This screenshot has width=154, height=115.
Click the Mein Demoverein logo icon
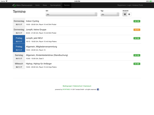click(x=14, y=5)
